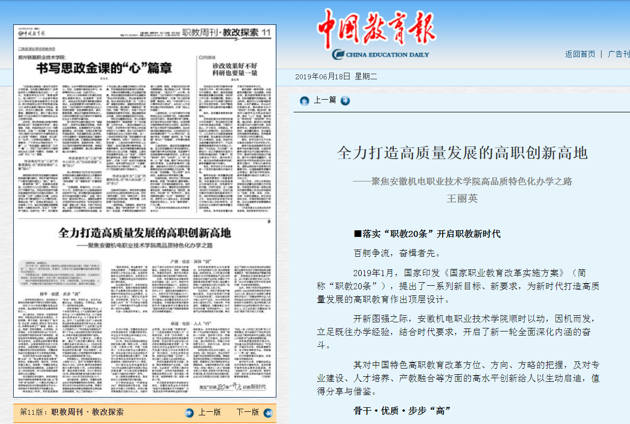630x424 pixels.
Task: Click the next article arrow icon beside 上一篇
Action: [x=345, y=101]
